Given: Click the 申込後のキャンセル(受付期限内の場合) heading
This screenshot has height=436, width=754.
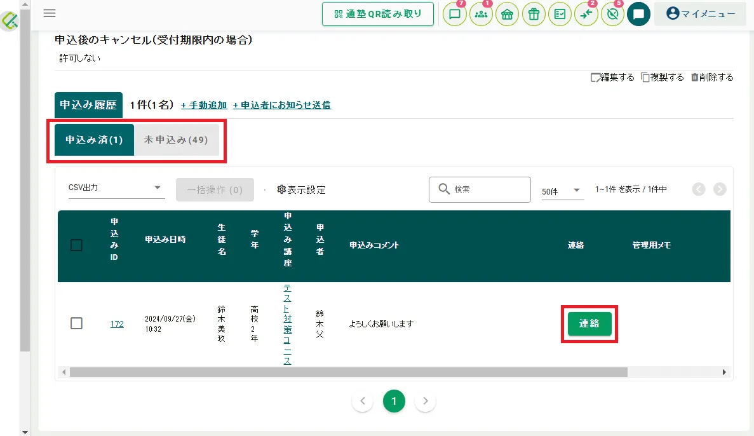Looking at the screenshot, I should tap(154, 40).
